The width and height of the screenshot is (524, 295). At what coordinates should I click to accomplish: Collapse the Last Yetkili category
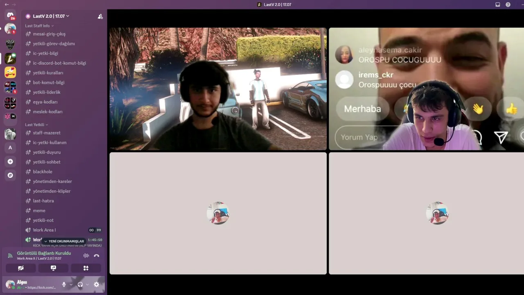click(x=36, y=125)
